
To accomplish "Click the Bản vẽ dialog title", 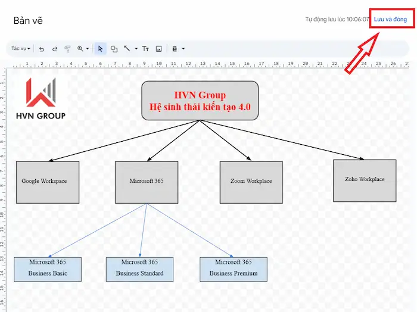I will [28, 20].
